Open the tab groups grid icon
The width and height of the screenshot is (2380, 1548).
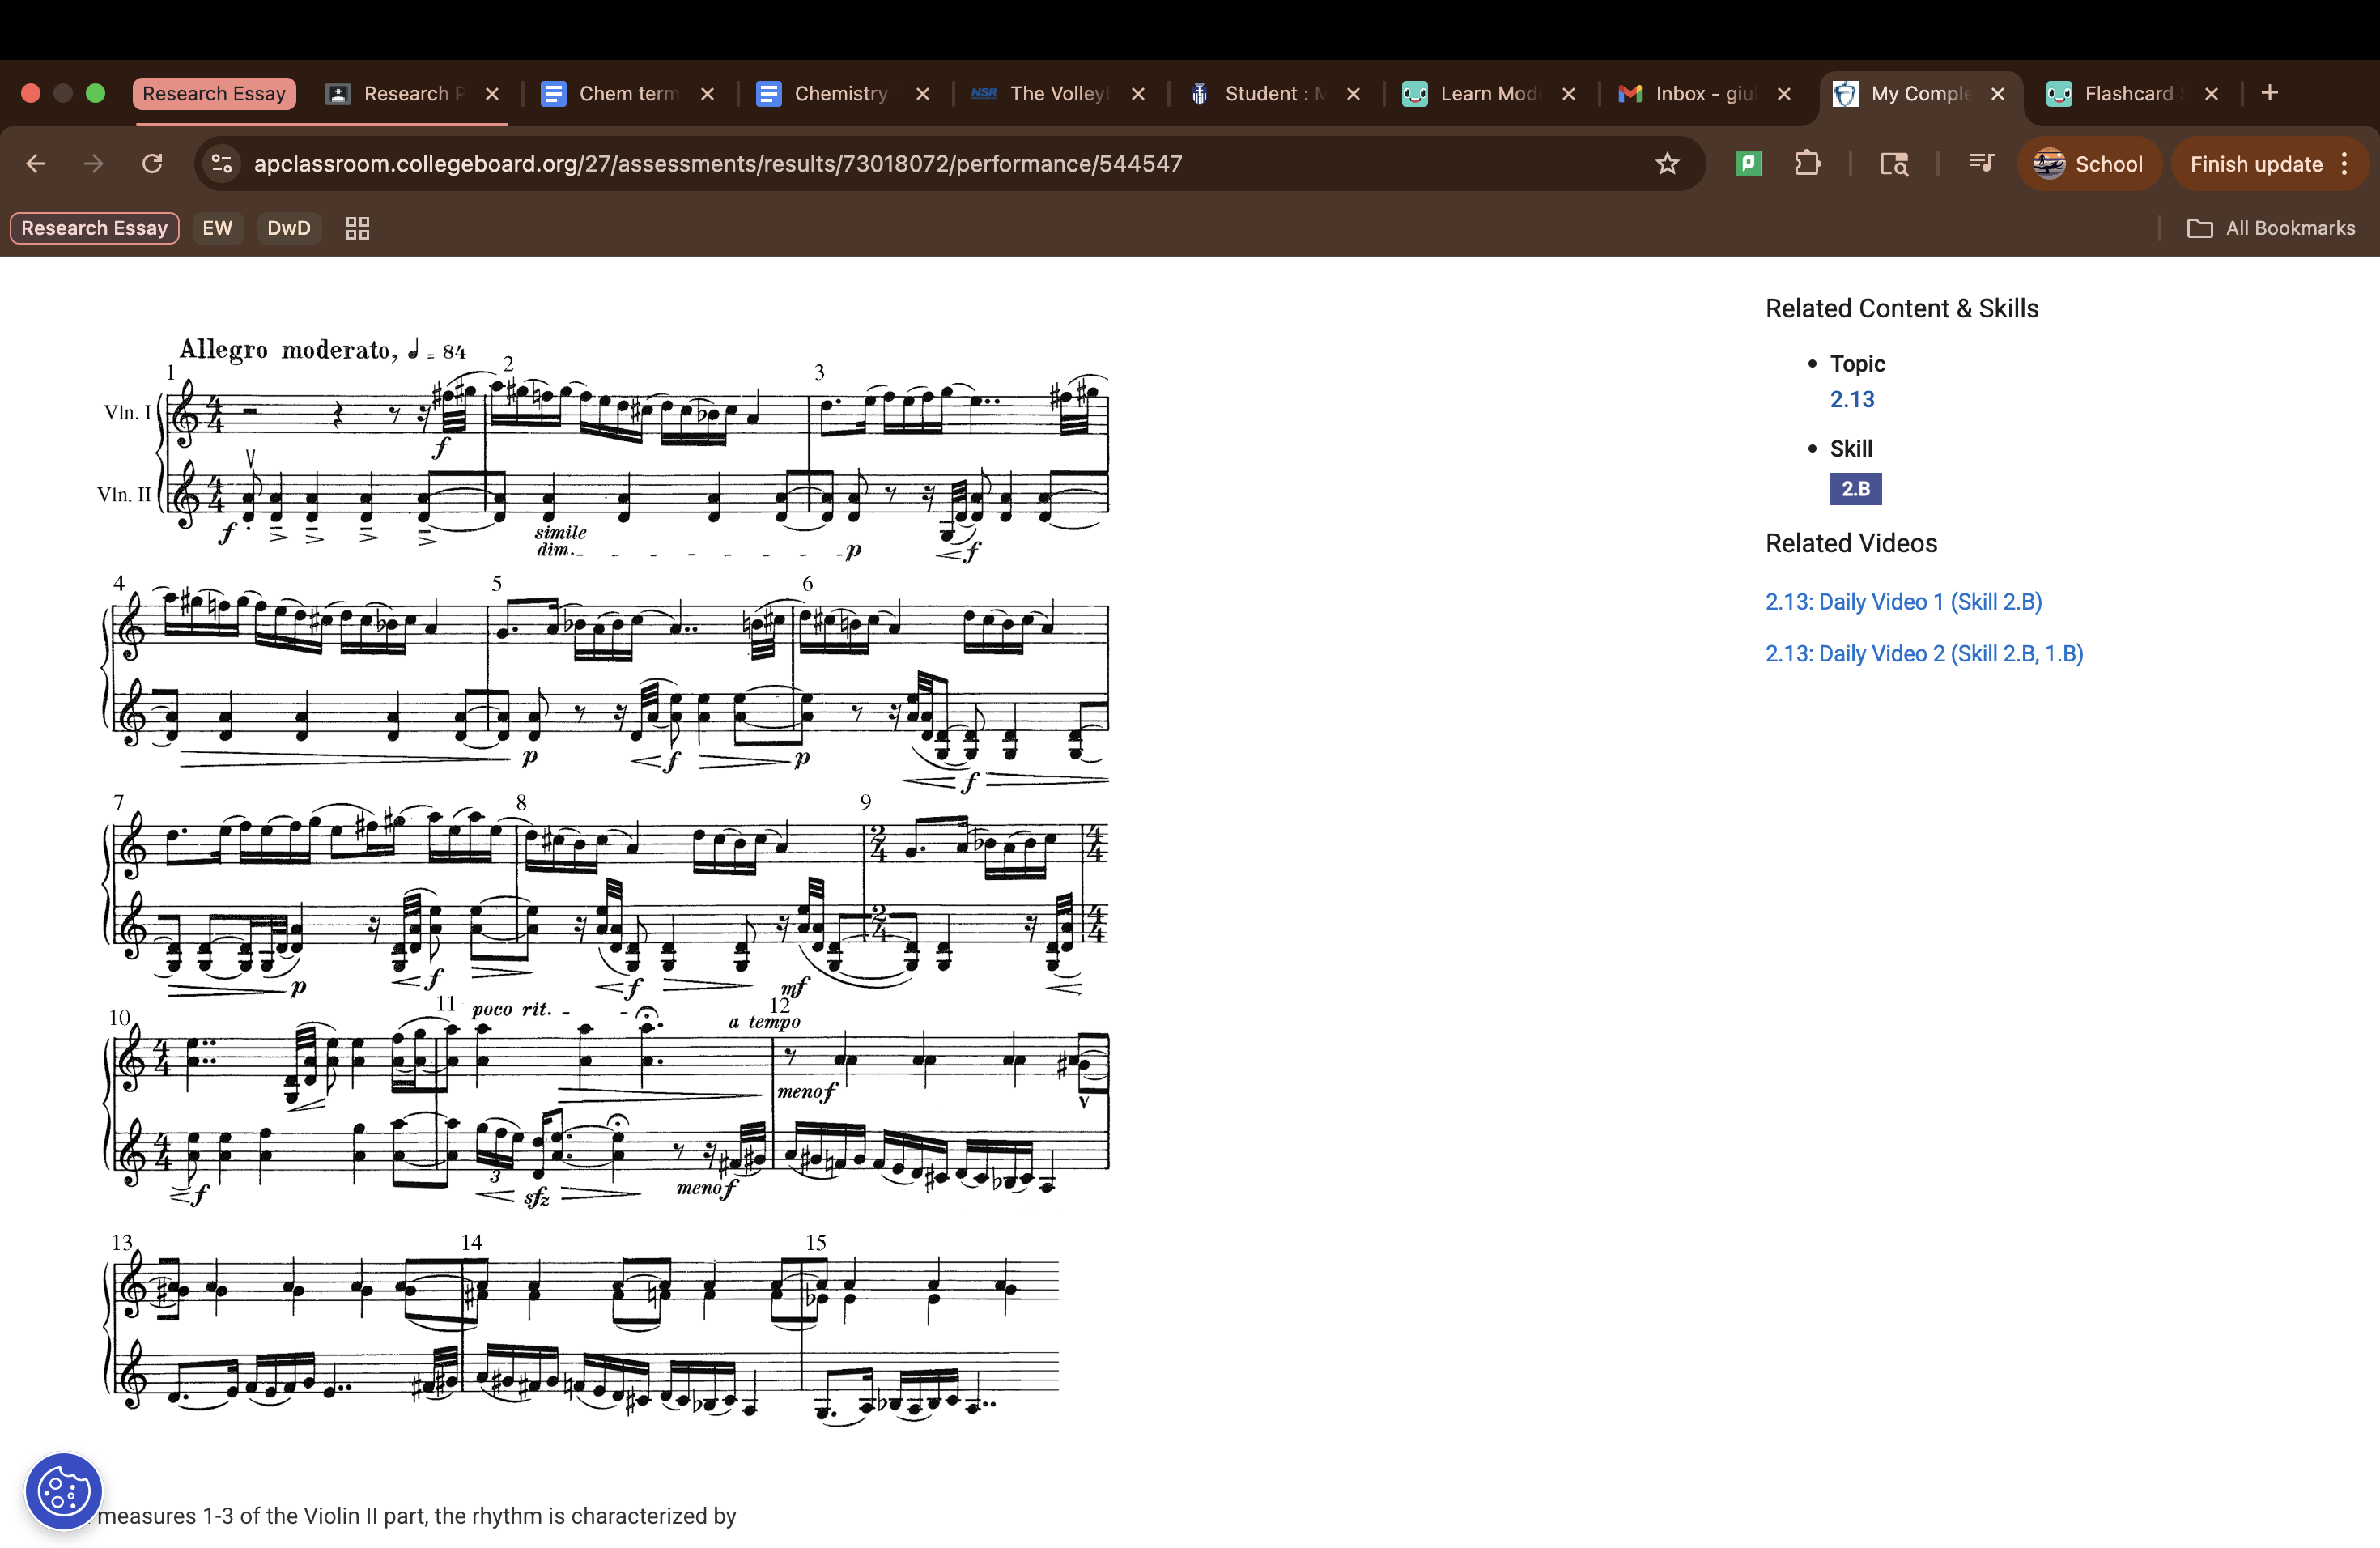357,228
